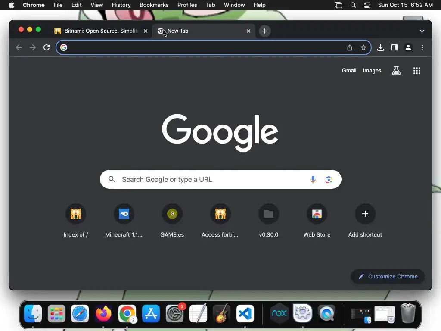This screenshot has height=331, width=441.
Task: Open the Help menu
Action: (259, 5)
